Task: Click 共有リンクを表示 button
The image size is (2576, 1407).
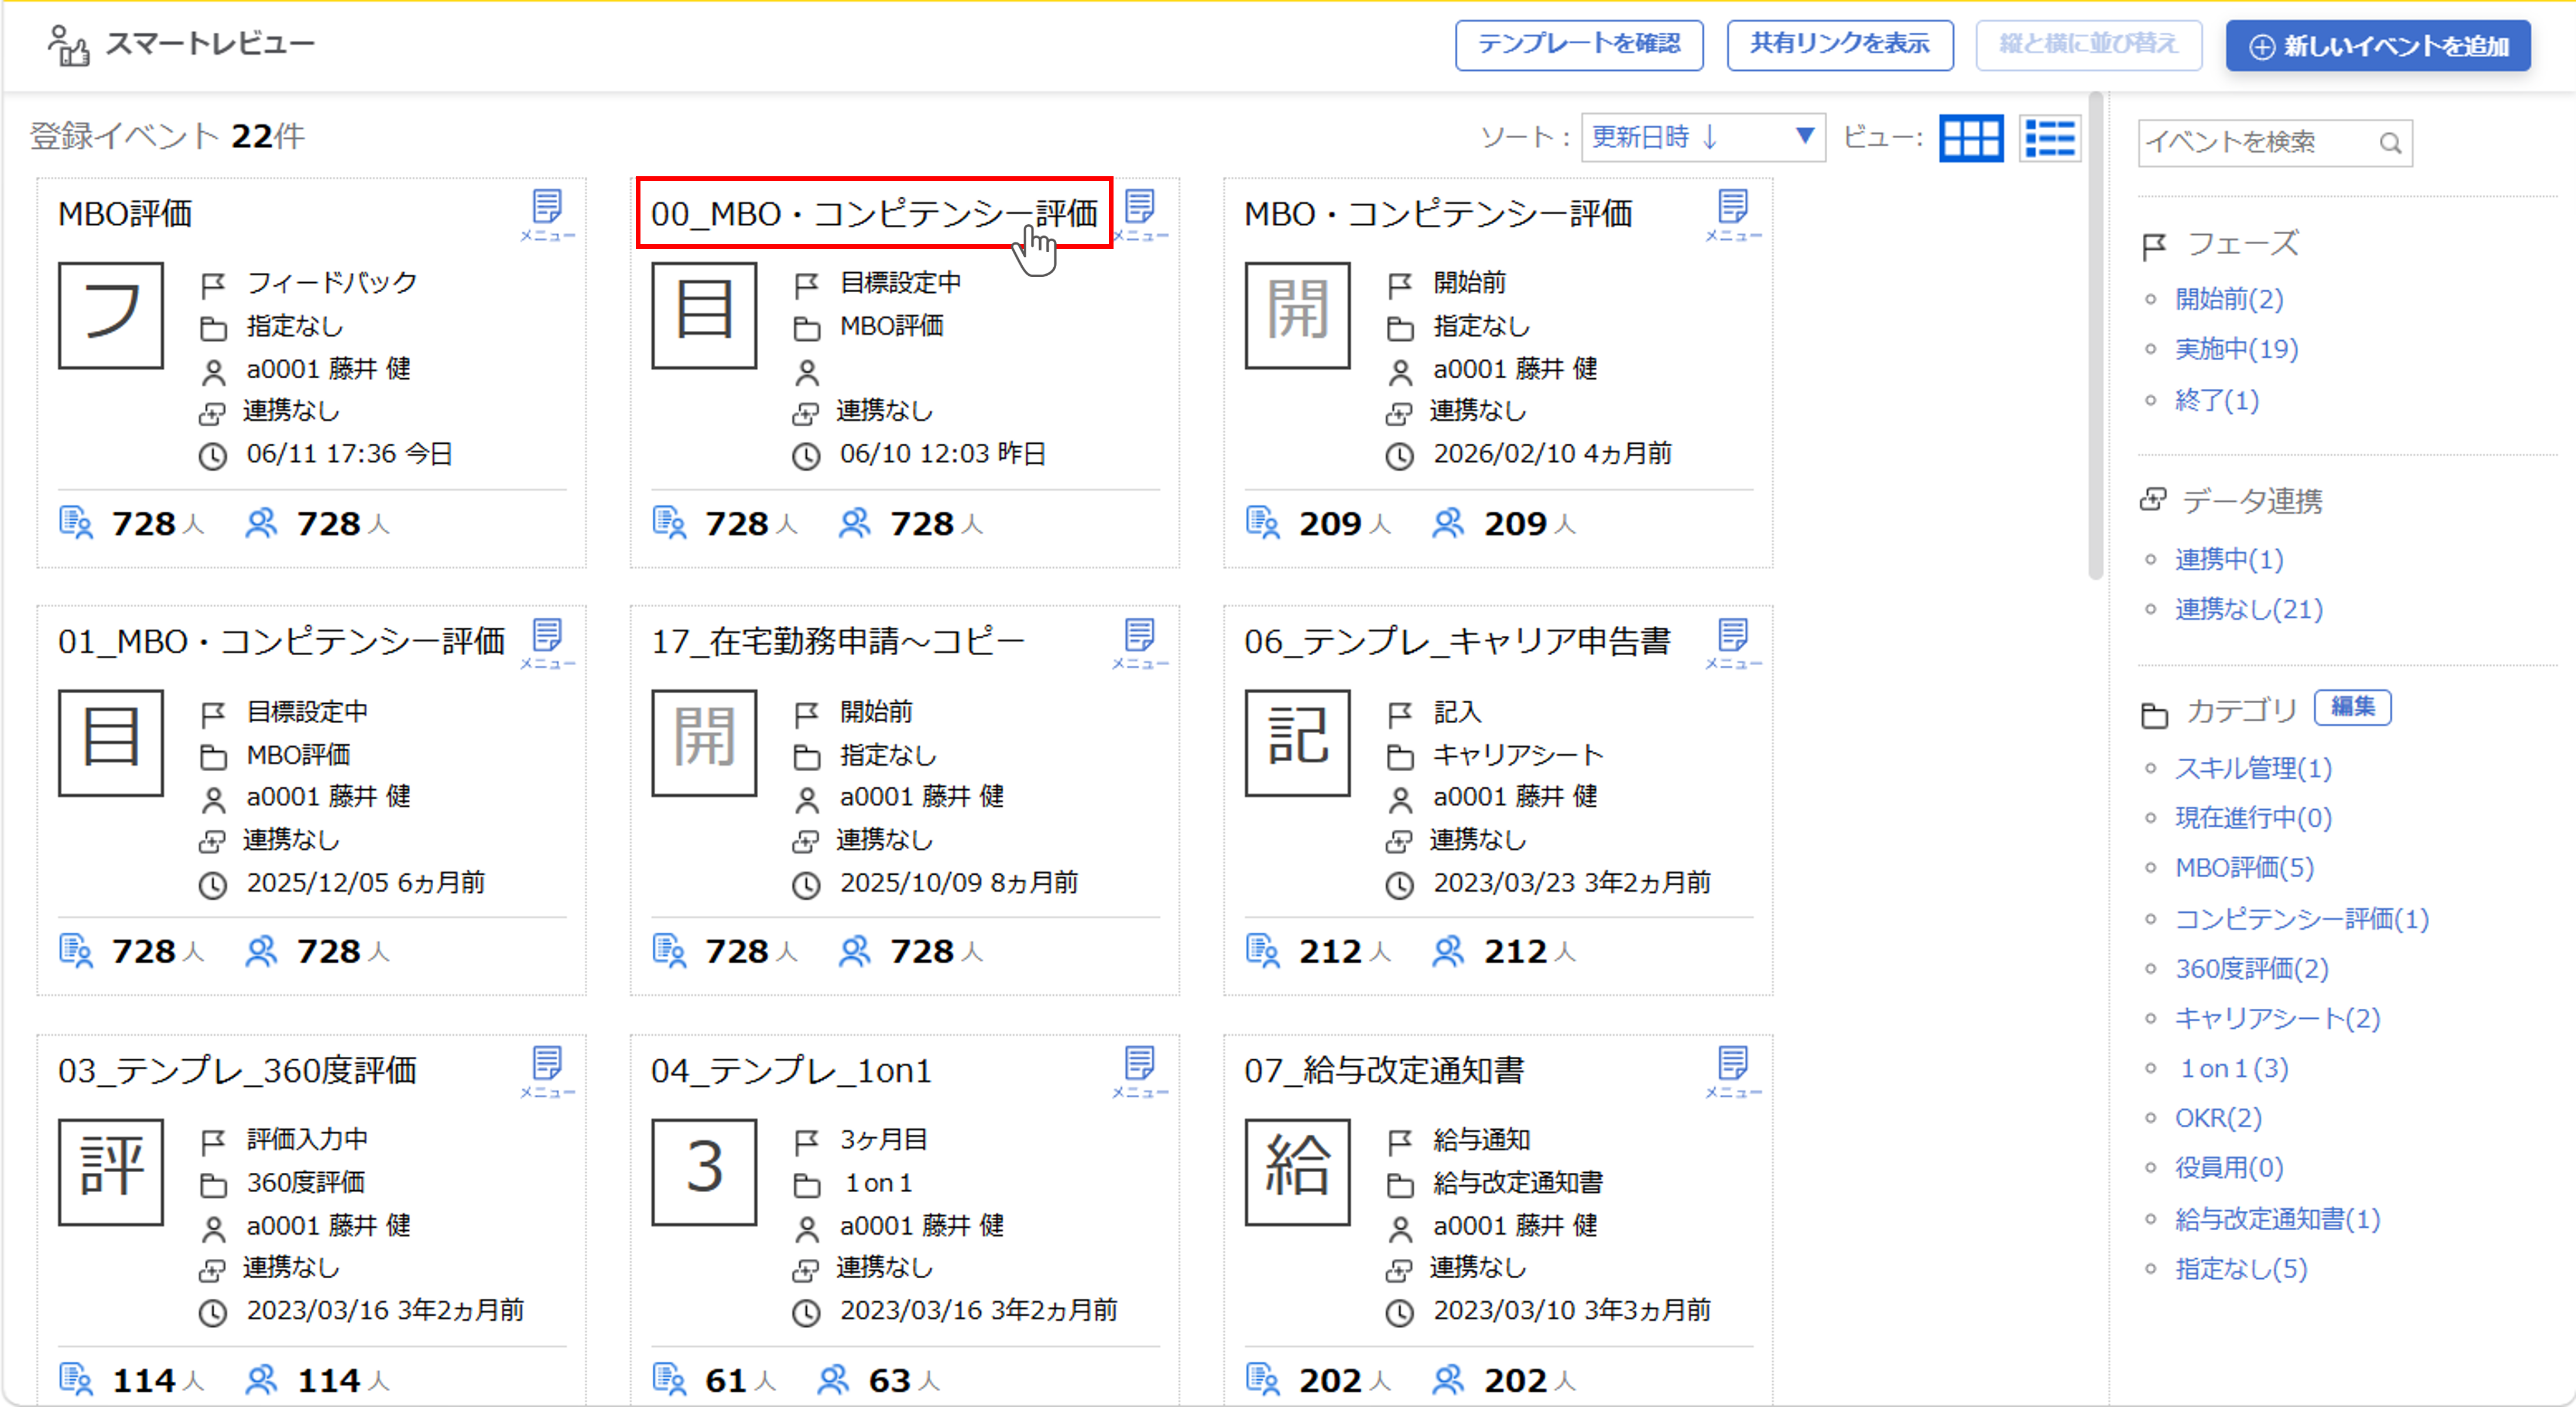Action: point(1840,45)
